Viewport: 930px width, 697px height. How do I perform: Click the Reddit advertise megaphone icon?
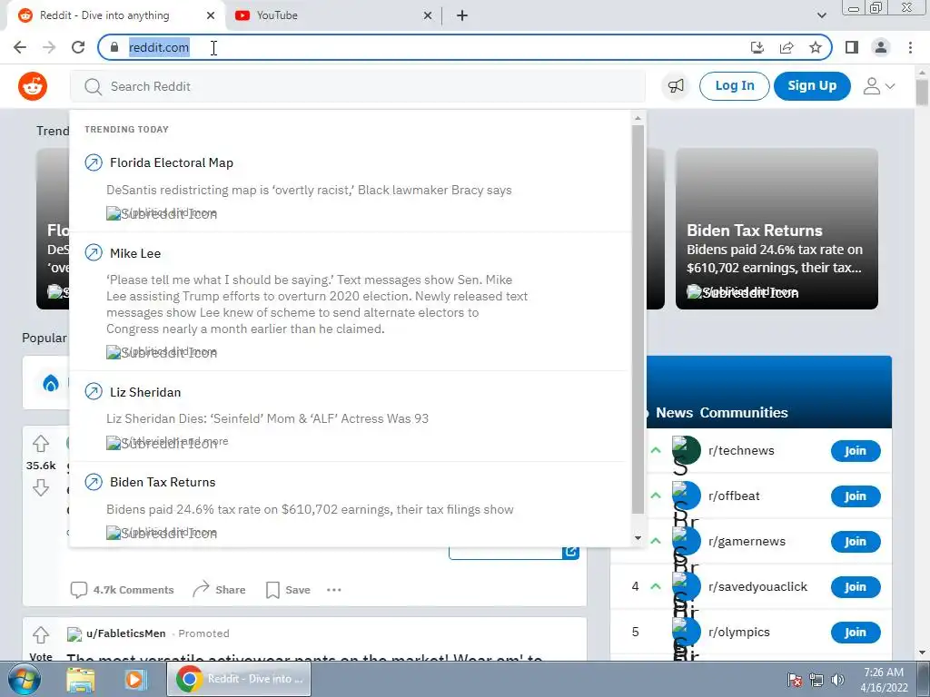(676, 86)
